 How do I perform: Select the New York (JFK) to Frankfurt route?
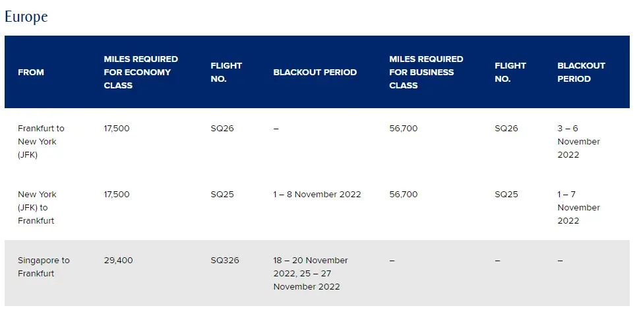[37, 208]
